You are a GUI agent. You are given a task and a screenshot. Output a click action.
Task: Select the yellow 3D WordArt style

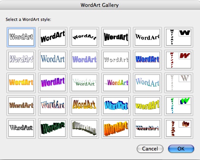147,106
